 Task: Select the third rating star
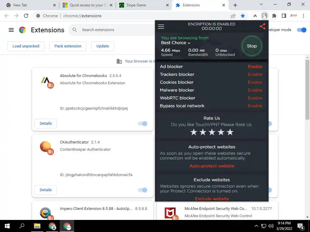coord(212,132)
